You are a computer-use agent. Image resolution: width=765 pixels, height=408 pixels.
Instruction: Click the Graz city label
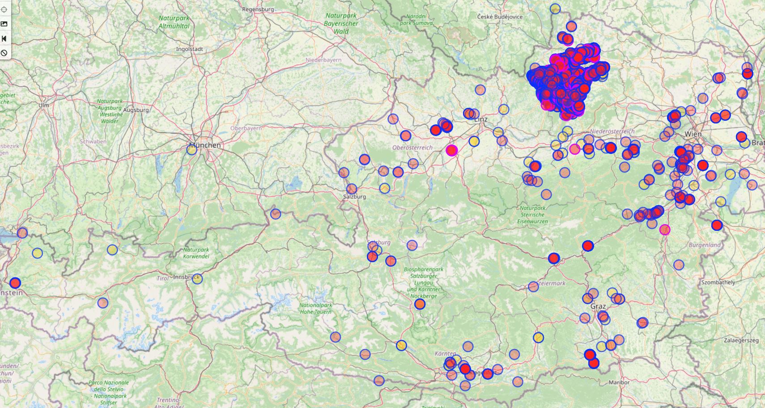pos(598,306)
